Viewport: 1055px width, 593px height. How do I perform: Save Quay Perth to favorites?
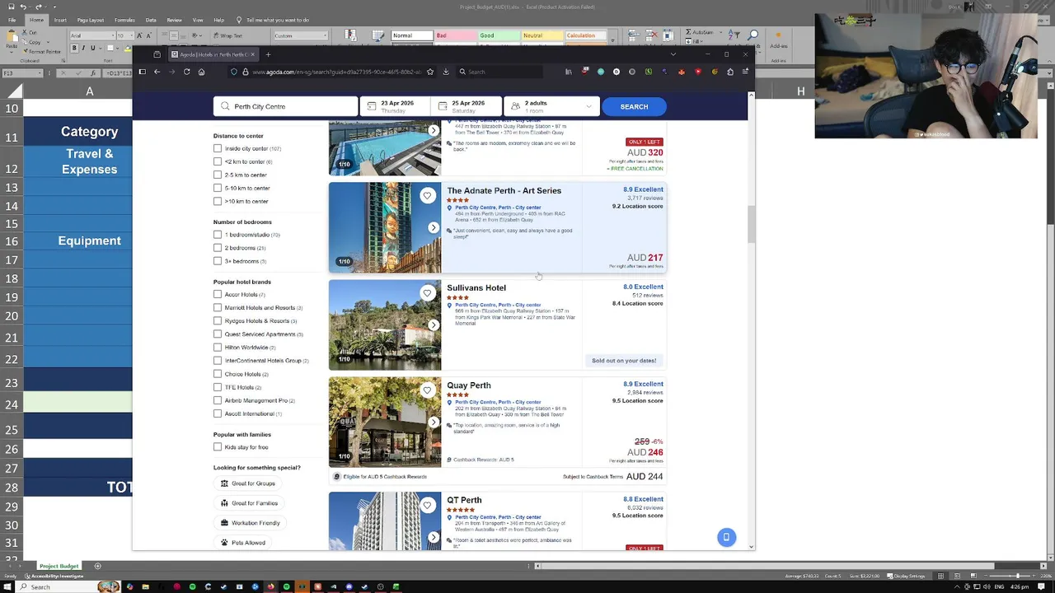(427, 390)
